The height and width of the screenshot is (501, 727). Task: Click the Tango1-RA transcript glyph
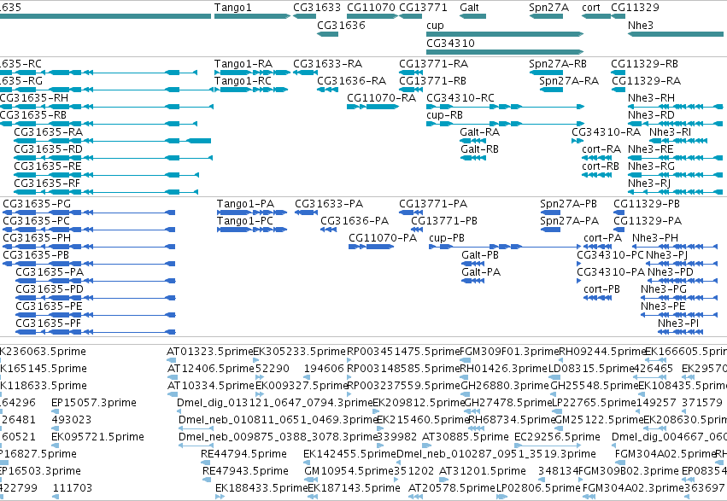coord(252,73)
